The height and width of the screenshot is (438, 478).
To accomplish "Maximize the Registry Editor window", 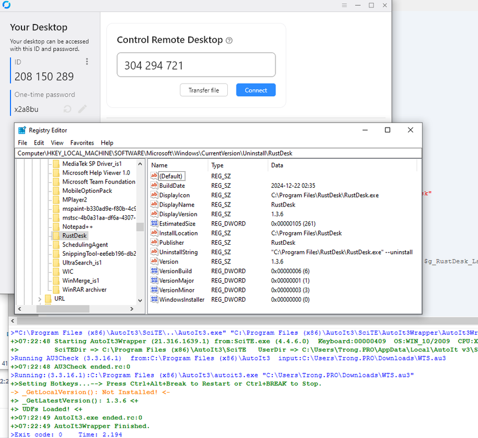I will point(387,130).
